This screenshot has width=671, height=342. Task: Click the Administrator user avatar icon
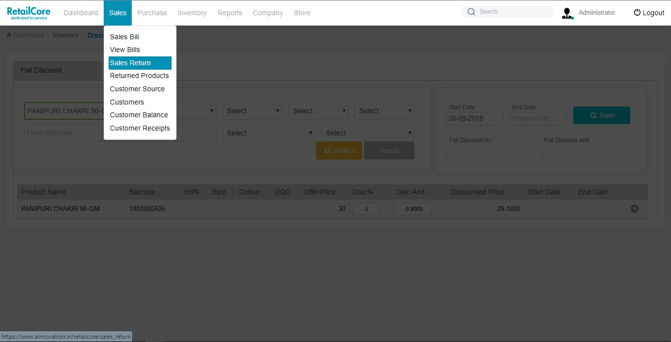click(x=567, y=13)
